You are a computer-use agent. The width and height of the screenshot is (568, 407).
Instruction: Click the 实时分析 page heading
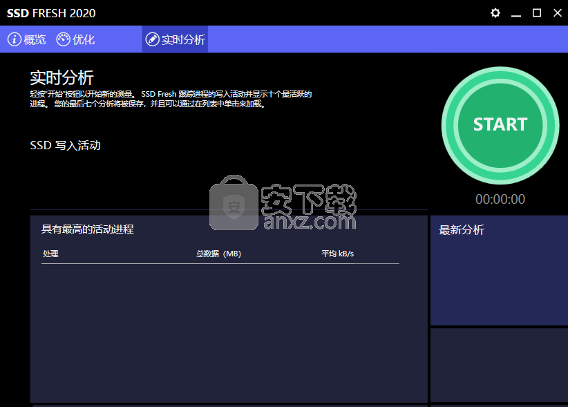62,77
